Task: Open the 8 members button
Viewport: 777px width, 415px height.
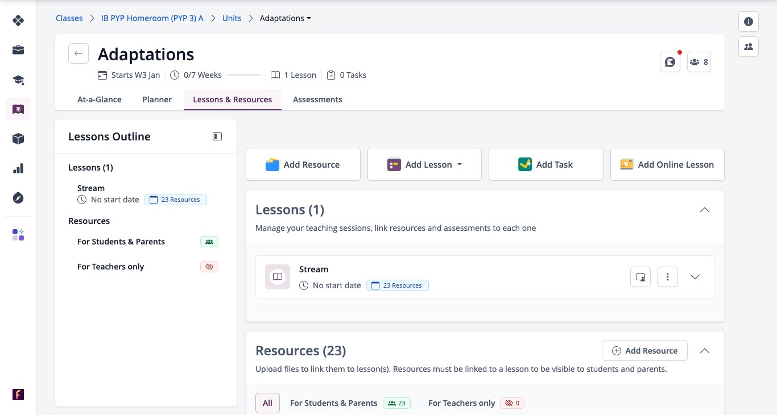Action: click(699, 62)
